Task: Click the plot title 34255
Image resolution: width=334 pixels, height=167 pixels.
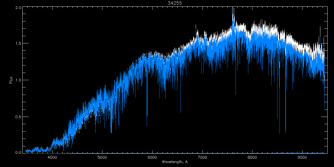Action: point(175,3)
